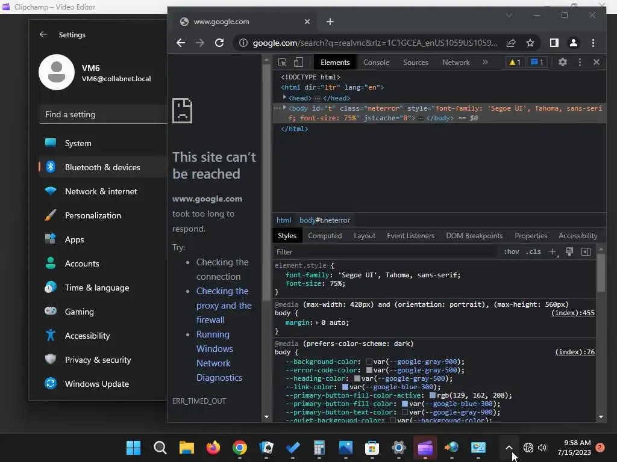The image size is (617, 462).
Task: Toggle the rendering emulations brush icon
Action: [x=569, y=252]
